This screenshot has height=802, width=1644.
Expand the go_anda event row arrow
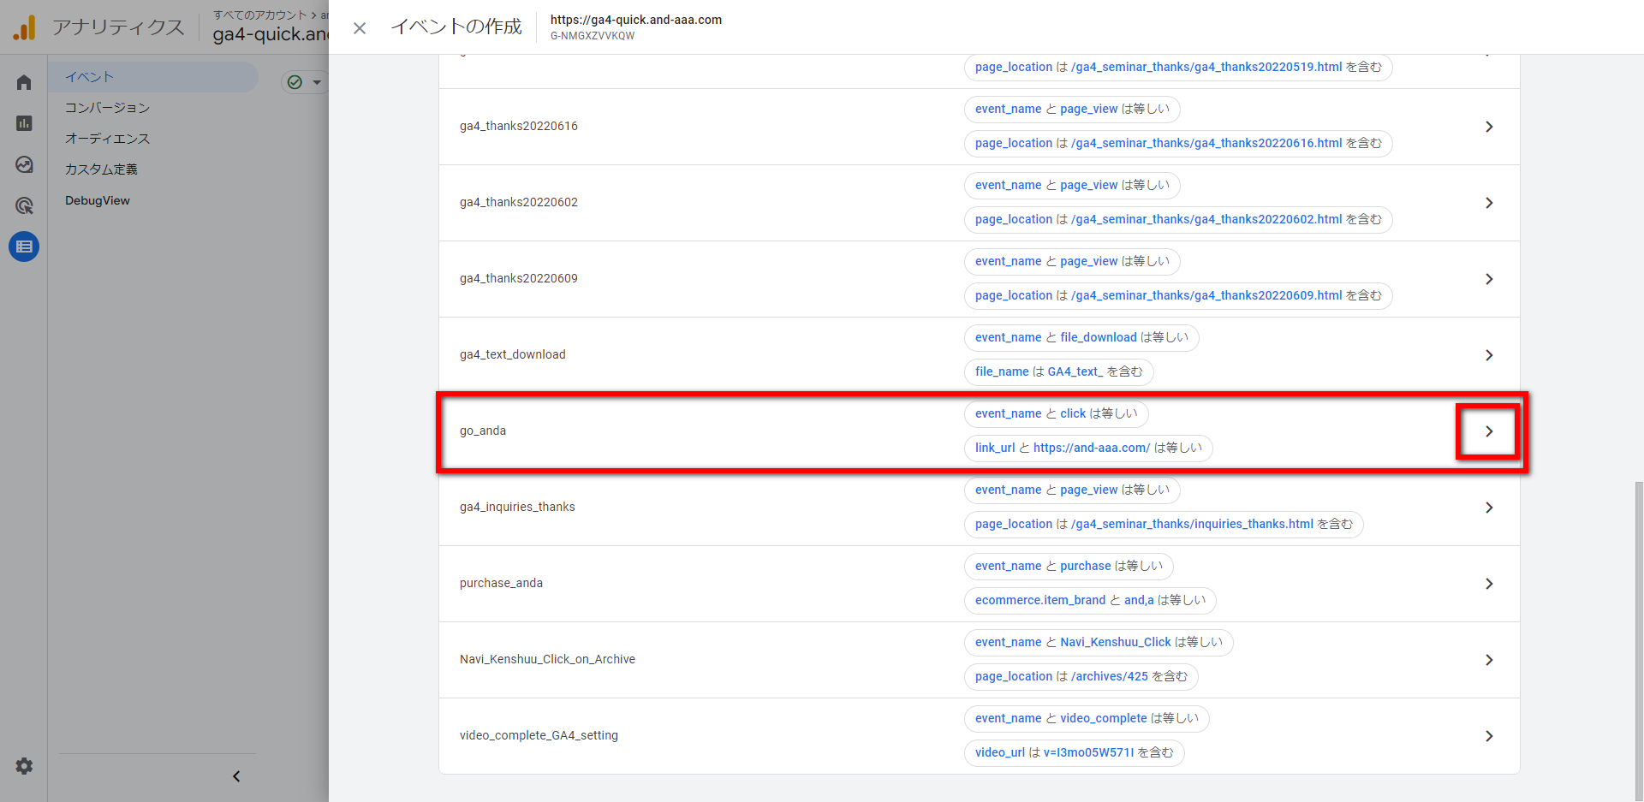(x=1488, y=431)
